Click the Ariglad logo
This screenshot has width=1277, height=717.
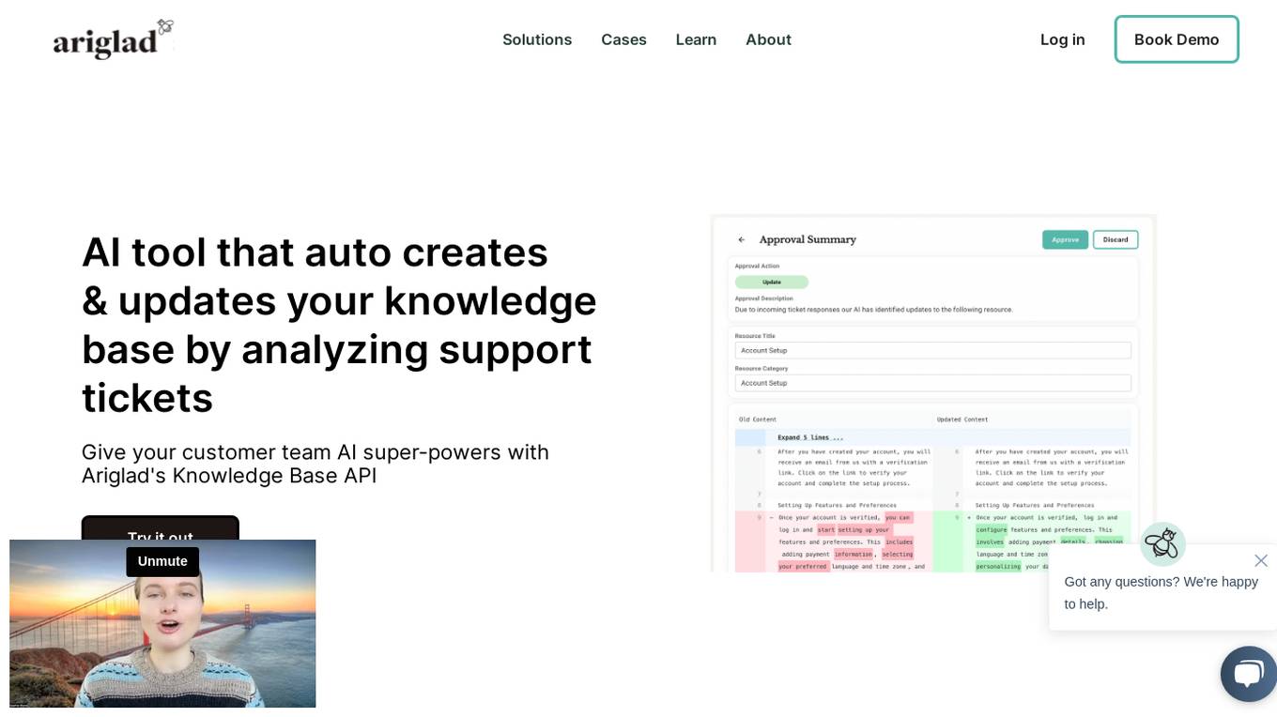[x=114, y=39]
